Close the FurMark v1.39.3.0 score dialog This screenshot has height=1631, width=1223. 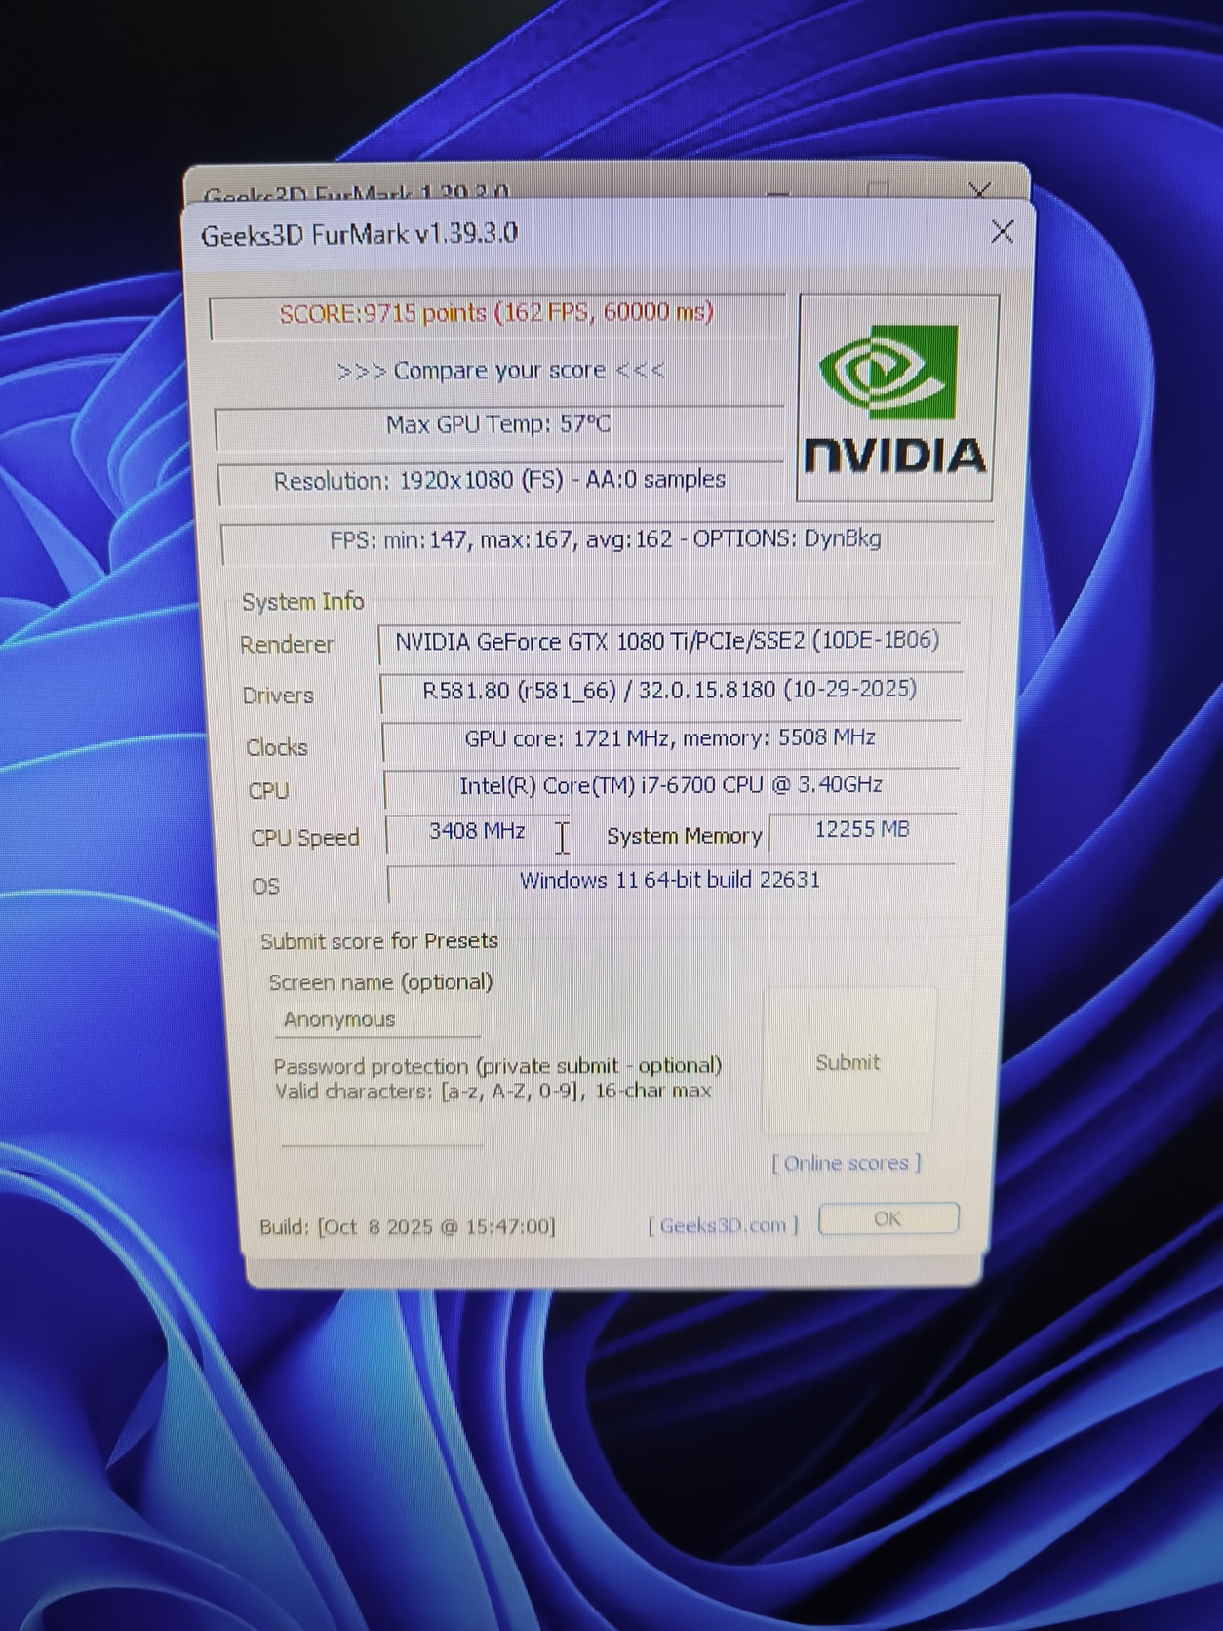click(x=1002, y=231)
